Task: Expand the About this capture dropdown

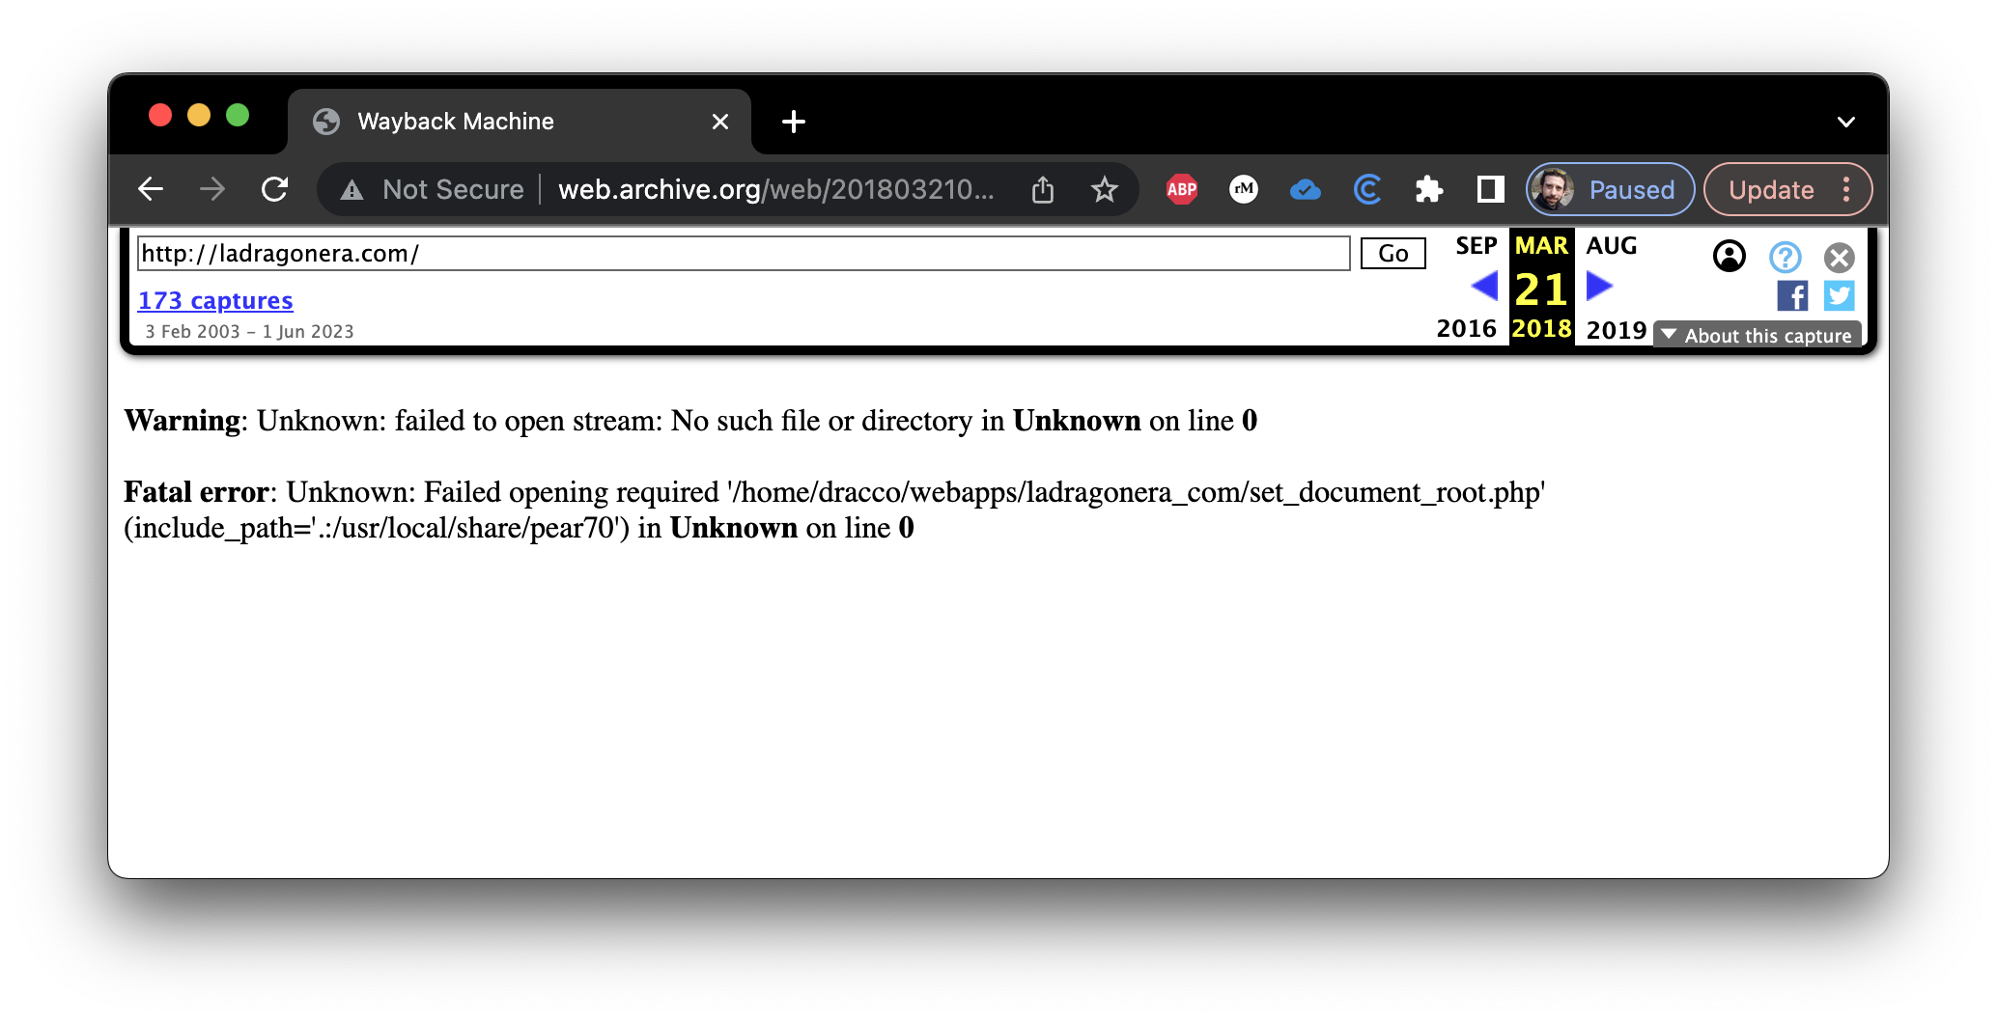Action: 1758,335
